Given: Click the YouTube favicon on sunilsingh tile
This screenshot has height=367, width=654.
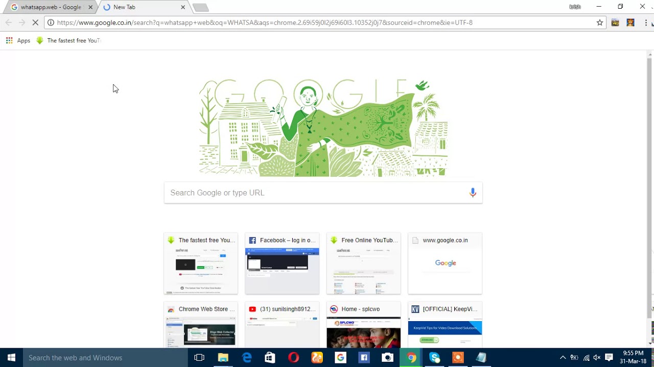Looking at the screenshot, I should tap(252, 309).
